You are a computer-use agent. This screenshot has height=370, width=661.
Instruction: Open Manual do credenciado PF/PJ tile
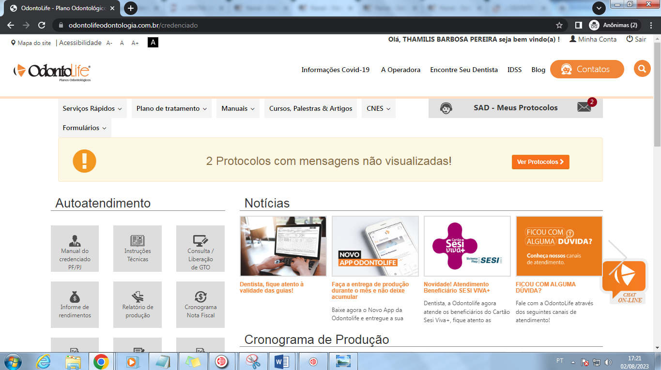tap(75, 249)
